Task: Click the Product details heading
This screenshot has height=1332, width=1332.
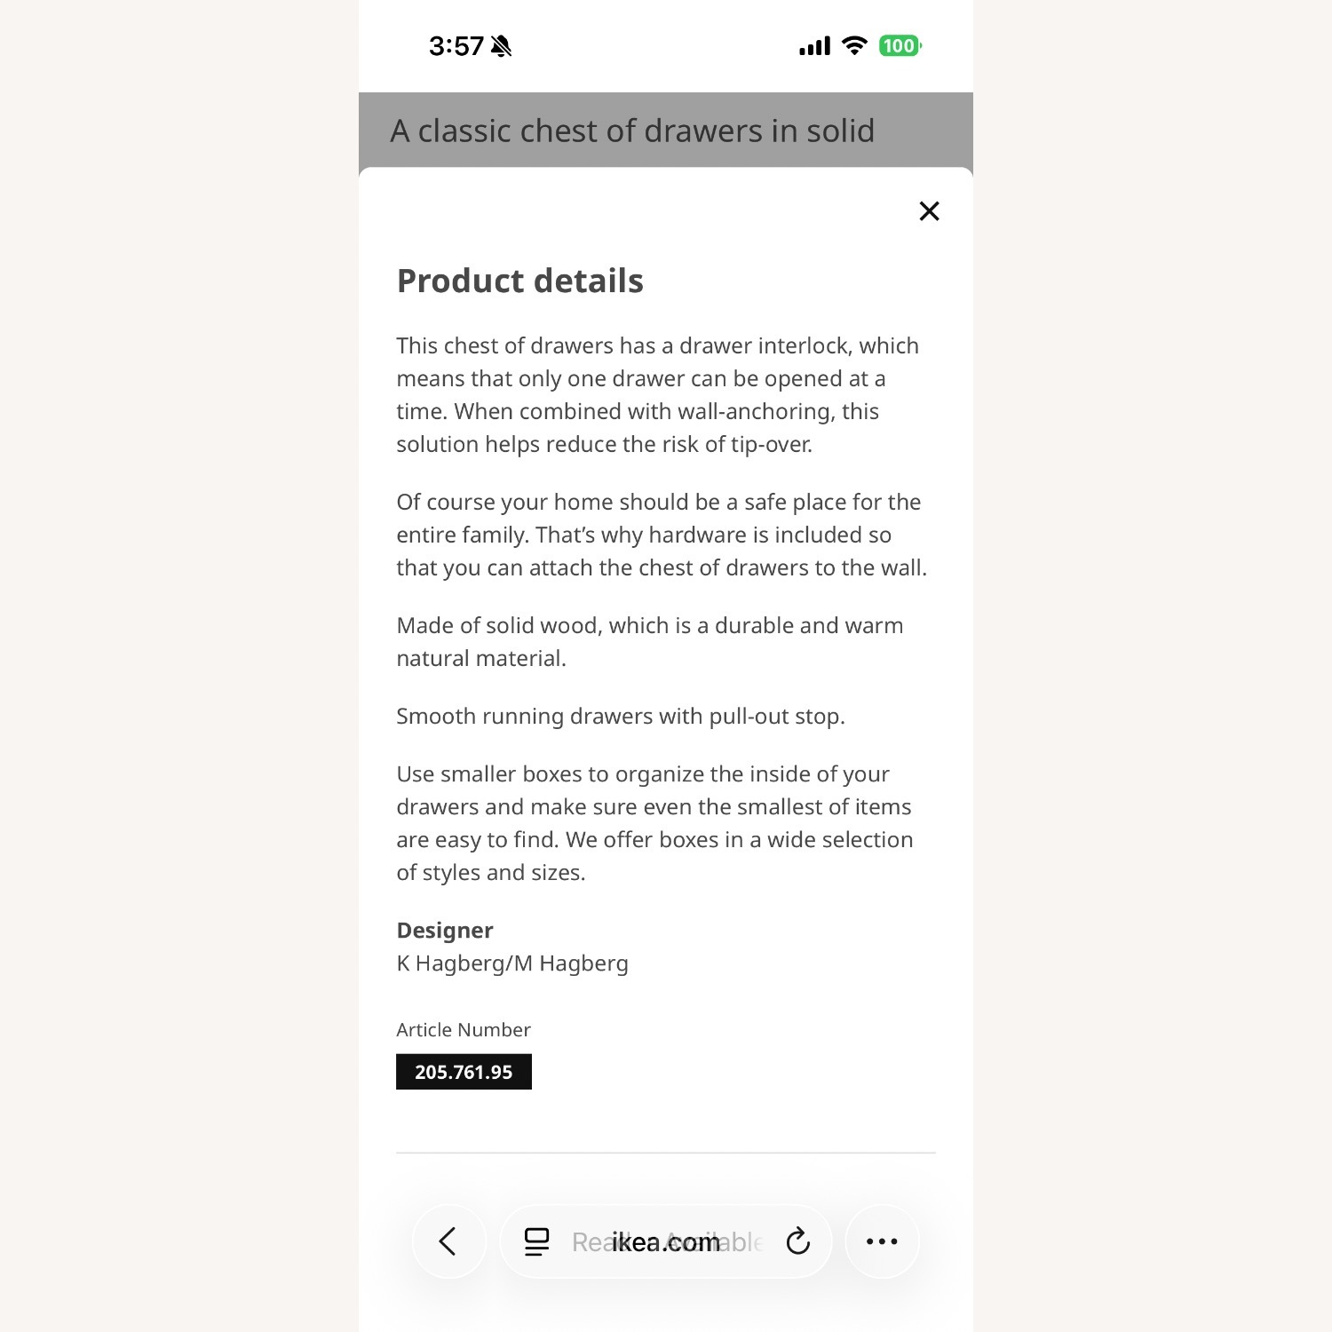Action: [x=519, y=281]
